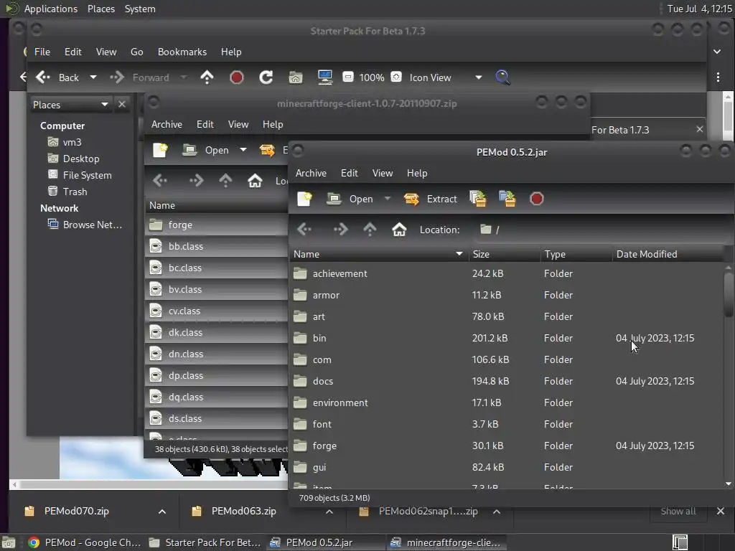Open Edit menu in minecraftforge-client window
Image resolution: width=735 pixels, height=551 pixels.
(x=205, y=124)
